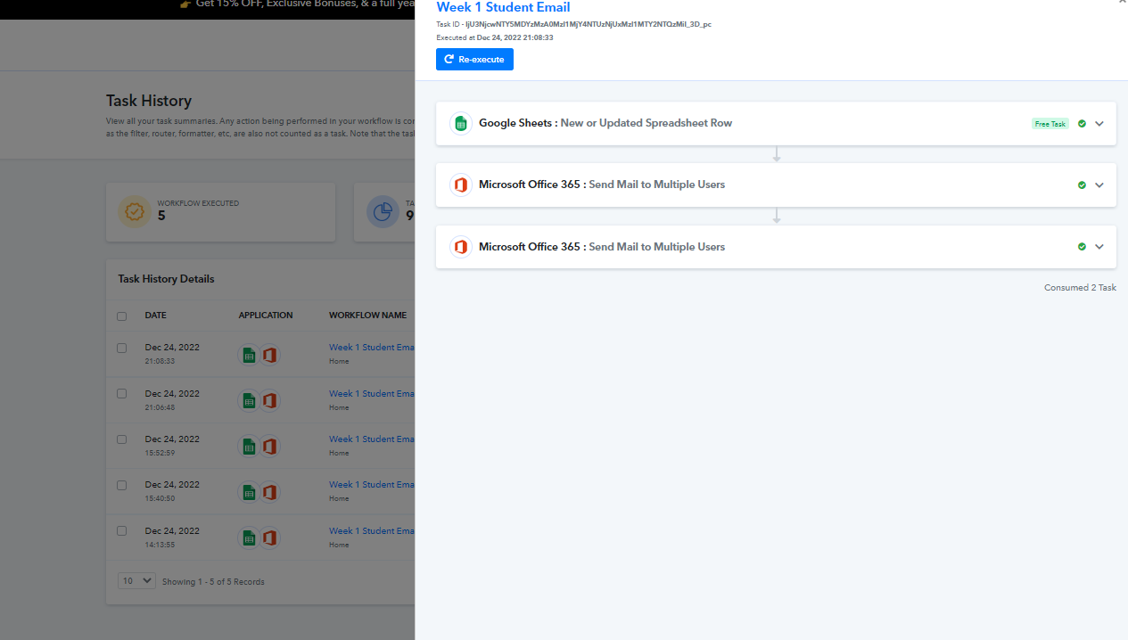1128x640 pixels.
Task: Click Office icon in 21:06:48 row
Action: point(269,401)
